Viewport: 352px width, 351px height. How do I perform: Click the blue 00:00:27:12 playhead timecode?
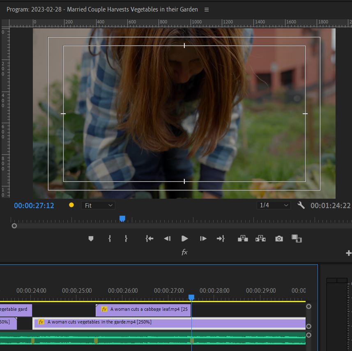click(x=34, y=206)
